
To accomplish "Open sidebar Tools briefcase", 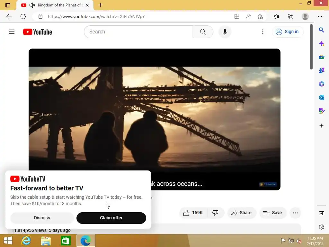I will click(321, 57).
